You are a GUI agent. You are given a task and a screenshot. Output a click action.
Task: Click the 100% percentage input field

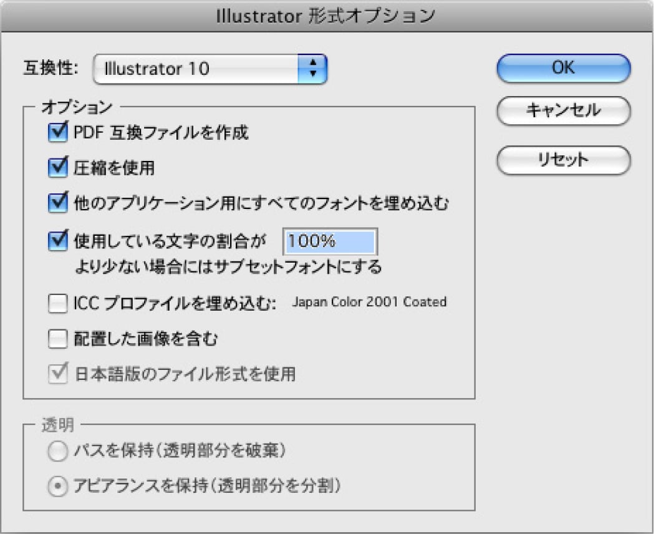pyautogui.click(x=330, y=241)
